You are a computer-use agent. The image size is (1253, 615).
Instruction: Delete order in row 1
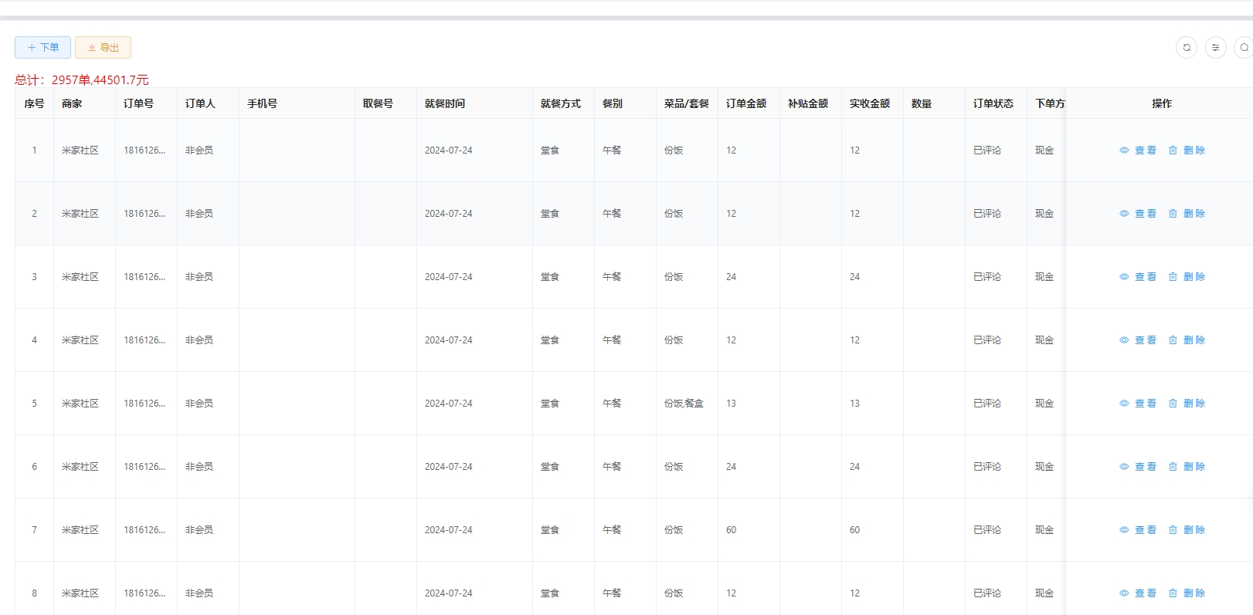coord(1187,150)
